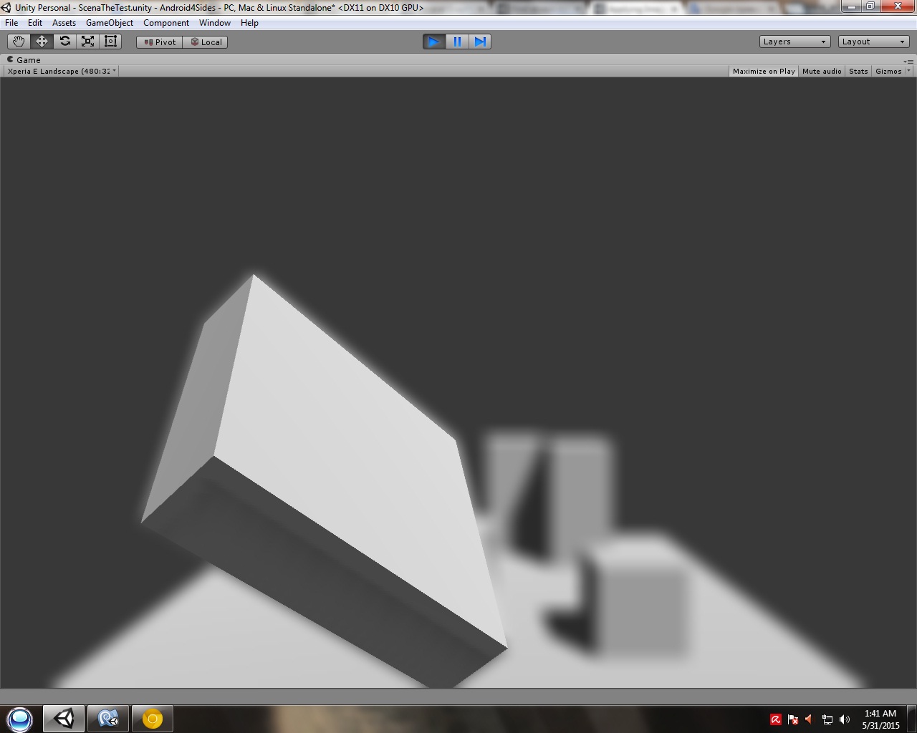Select the Scale tool
Image resolution: width=917 pixels, height=733 pixels.
coord(87,41)
